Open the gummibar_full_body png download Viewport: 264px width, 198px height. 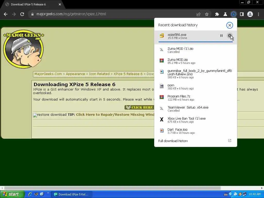196,74
